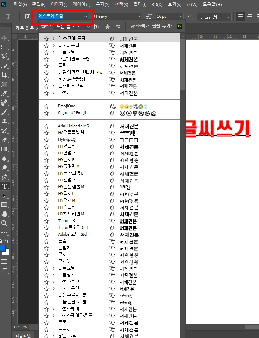Viewport: 259px width, 338px height.
Task: Favorite the HY견고딕 font star
Action: point(46,147)
